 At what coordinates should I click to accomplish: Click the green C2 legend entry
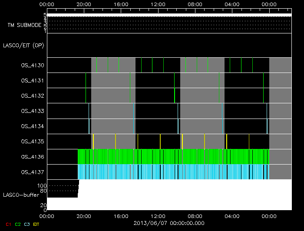point(18,224)
